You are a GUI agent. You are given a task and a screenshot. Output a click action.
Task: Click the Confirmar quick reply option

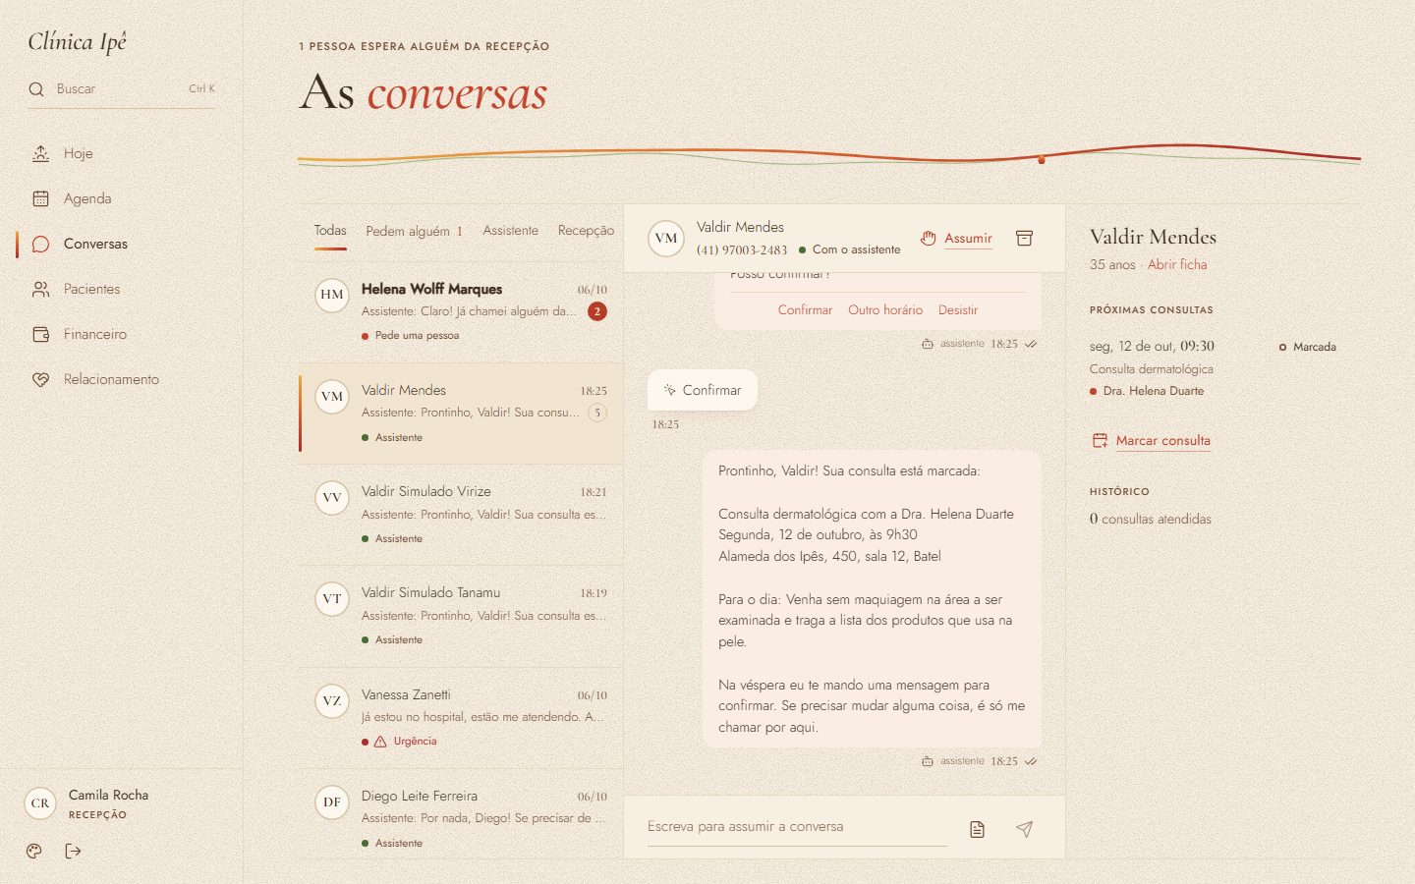coord(805,309)
